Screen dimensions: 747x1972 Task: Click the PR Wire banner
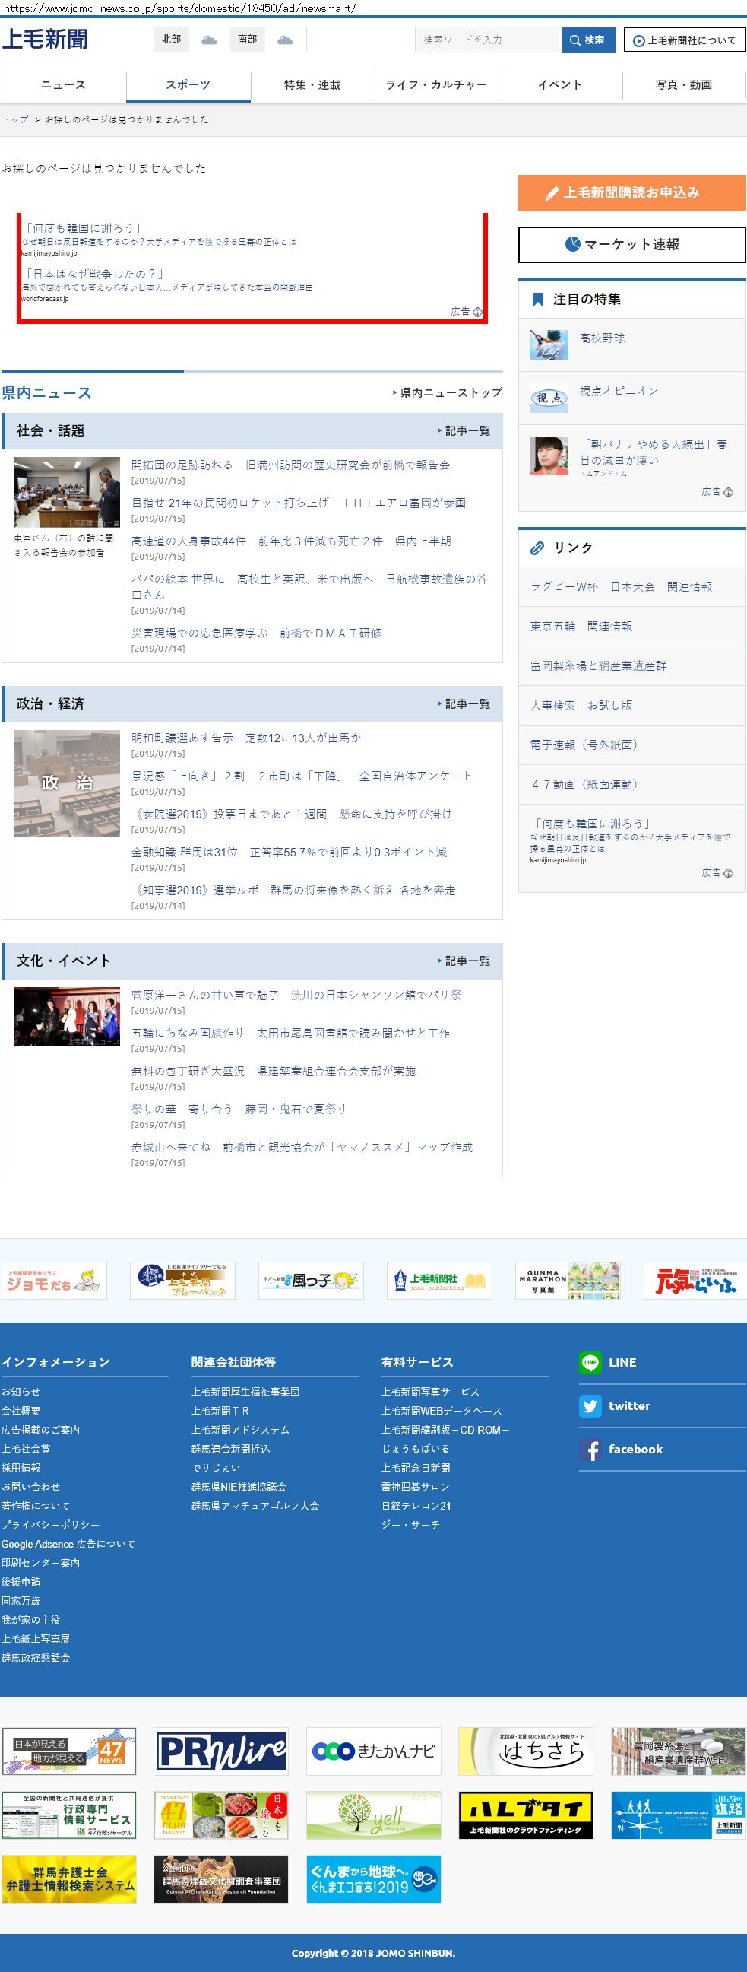click(x=221, y=1751)
